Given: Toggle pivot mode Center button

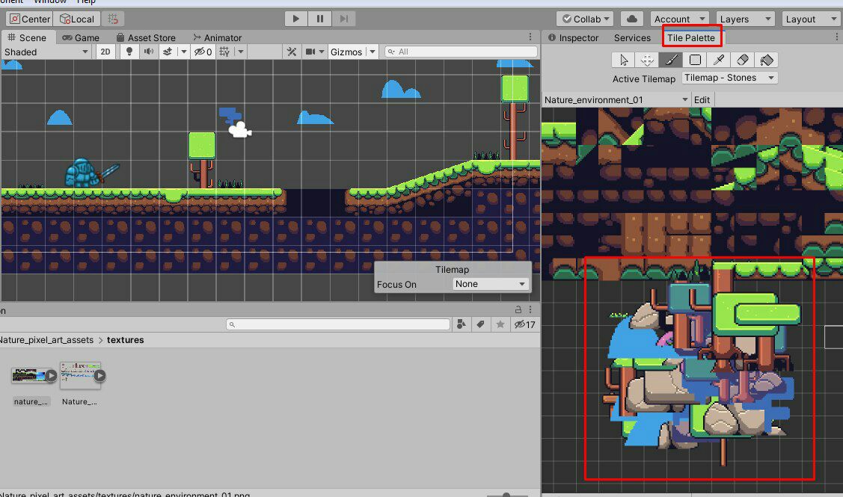Looking at the screenshot, I should pyautogui.click(x=30, y=19).
